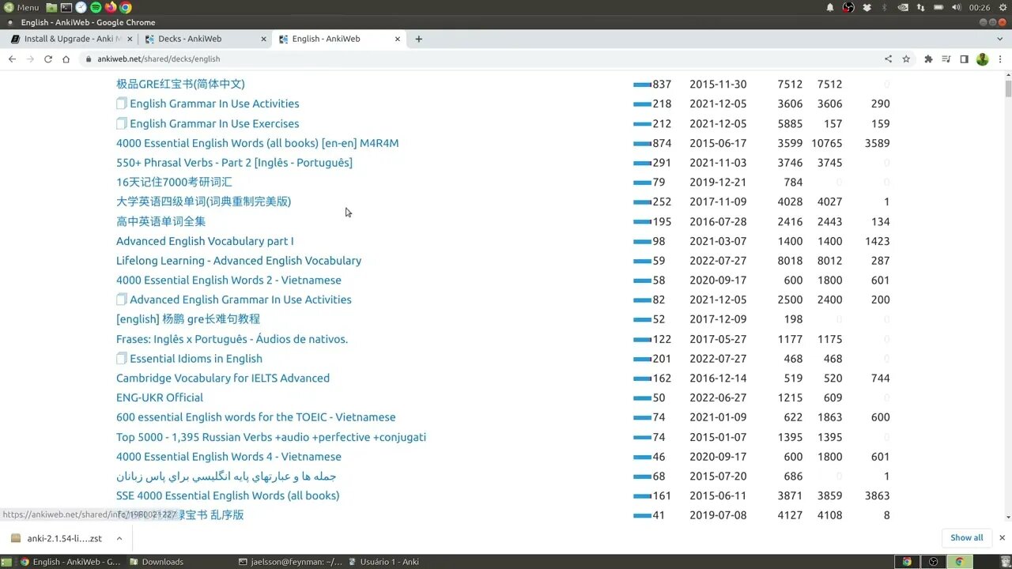Open the volume control in the tray
Screen dimensions: 1012x569
click(x=957, y=7)
